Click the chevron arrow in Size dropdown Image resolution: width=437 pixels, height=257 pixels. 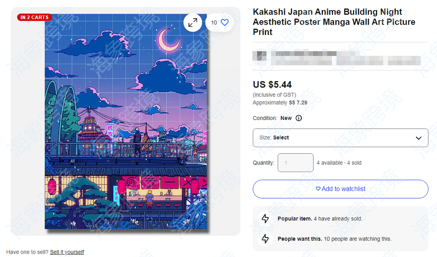click(418, 138)
